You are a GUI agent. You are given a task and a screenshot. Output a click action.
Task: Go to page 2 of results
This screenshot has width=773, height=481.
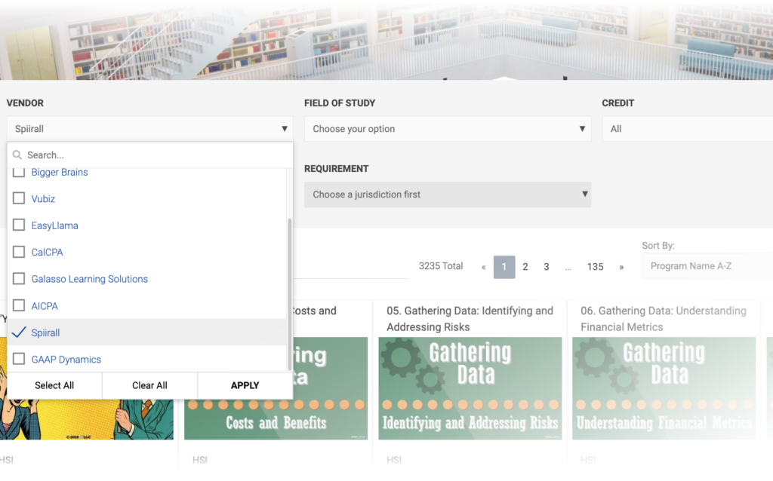point(525,267)
